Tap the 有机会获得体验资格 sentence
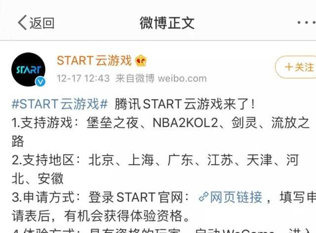 123,216
